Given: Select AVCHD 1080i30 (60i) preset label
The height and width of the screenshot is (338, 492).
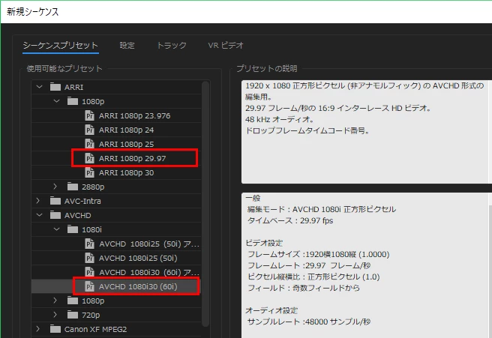Looking at the screenshot, I should (138, 286).
